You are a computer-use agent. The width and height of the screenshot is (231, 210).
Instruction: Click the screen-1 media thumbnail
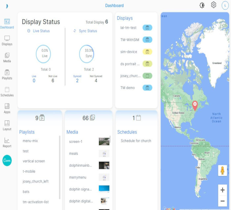point(104,142)
